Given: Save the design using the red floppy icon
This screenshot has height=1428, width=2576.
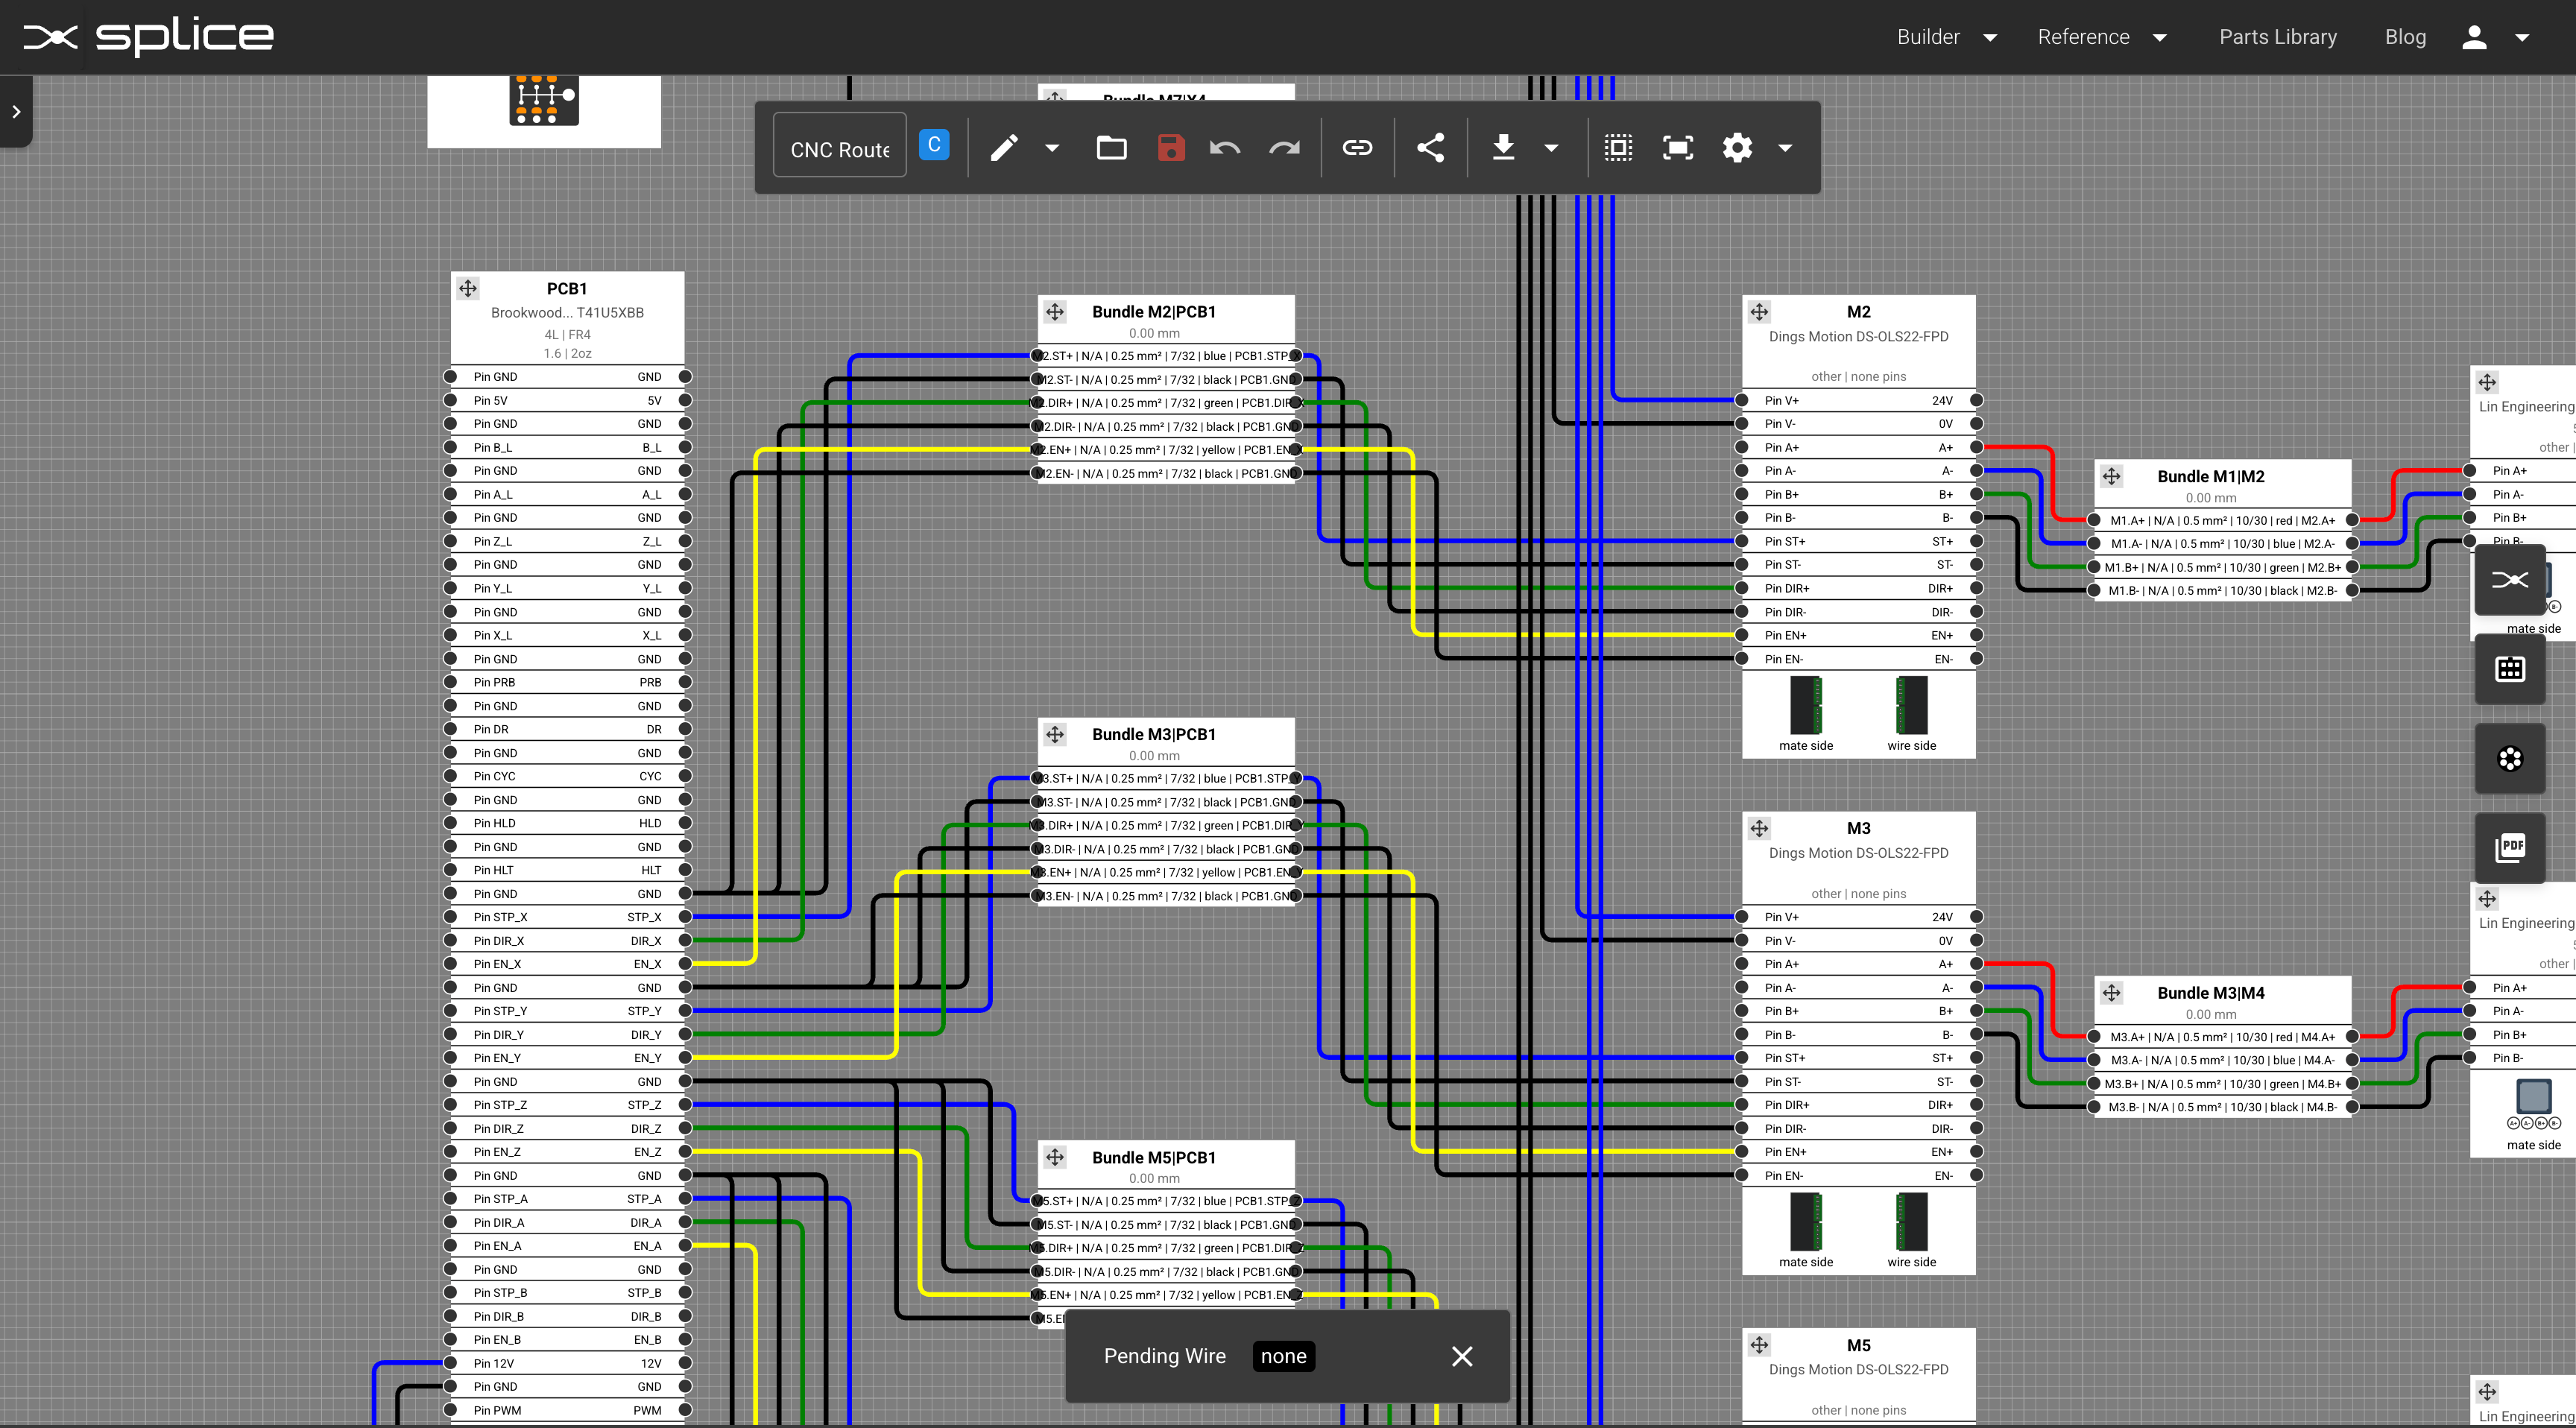Looking at the screenshot, I should pyautogui.click(x=1170, y=147).
